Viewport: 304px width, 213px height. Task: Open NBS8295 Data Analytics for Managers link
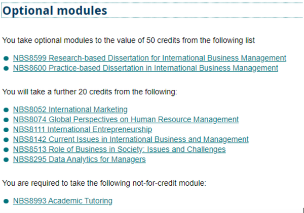point(80,159)
